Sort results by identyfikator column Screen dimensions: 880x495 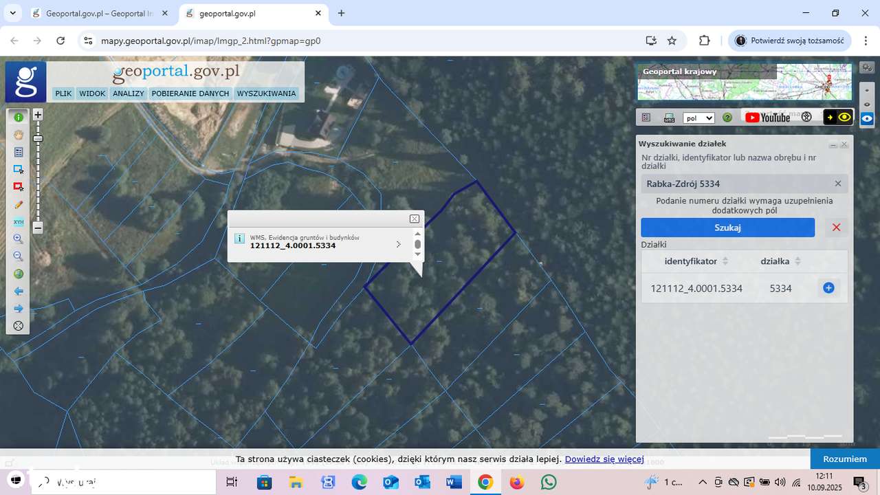click(x=696, y=261)
